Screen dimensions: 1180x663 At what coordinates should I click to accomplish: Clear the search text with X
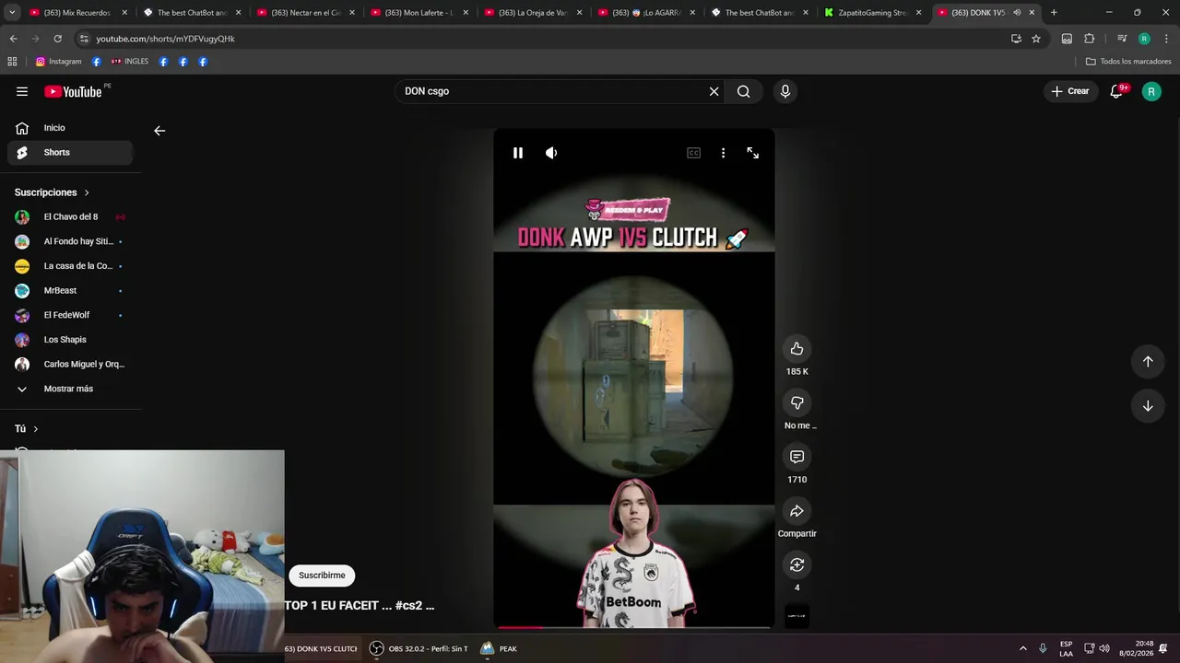714,91
